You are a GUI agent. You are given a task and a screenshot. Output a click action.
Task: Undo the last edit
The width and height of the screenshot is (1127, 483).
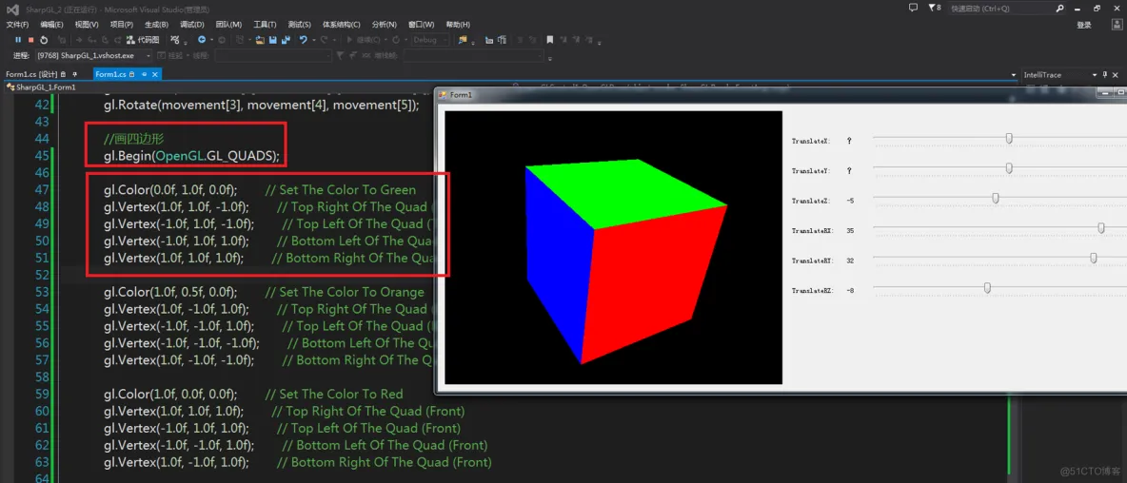(304, 40)
